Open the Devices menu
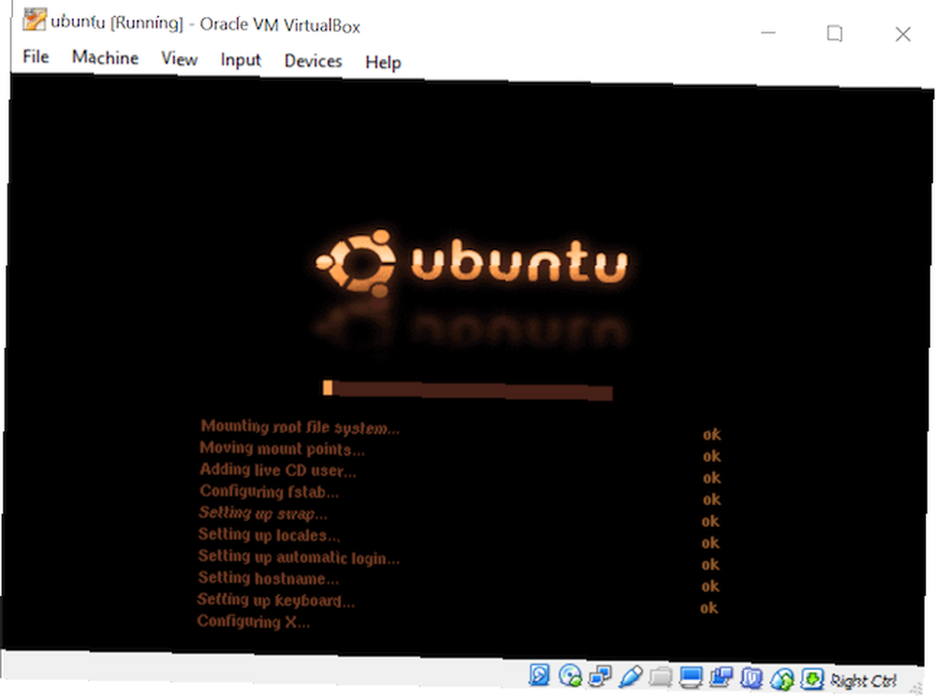936x697 pixels. (313, 61)
